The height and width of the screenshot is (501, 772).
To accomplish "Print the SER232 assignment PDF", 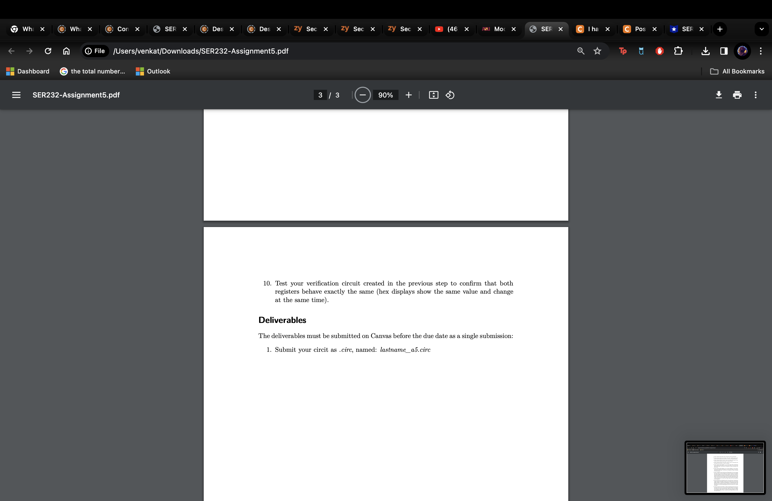I will [737, 95].
